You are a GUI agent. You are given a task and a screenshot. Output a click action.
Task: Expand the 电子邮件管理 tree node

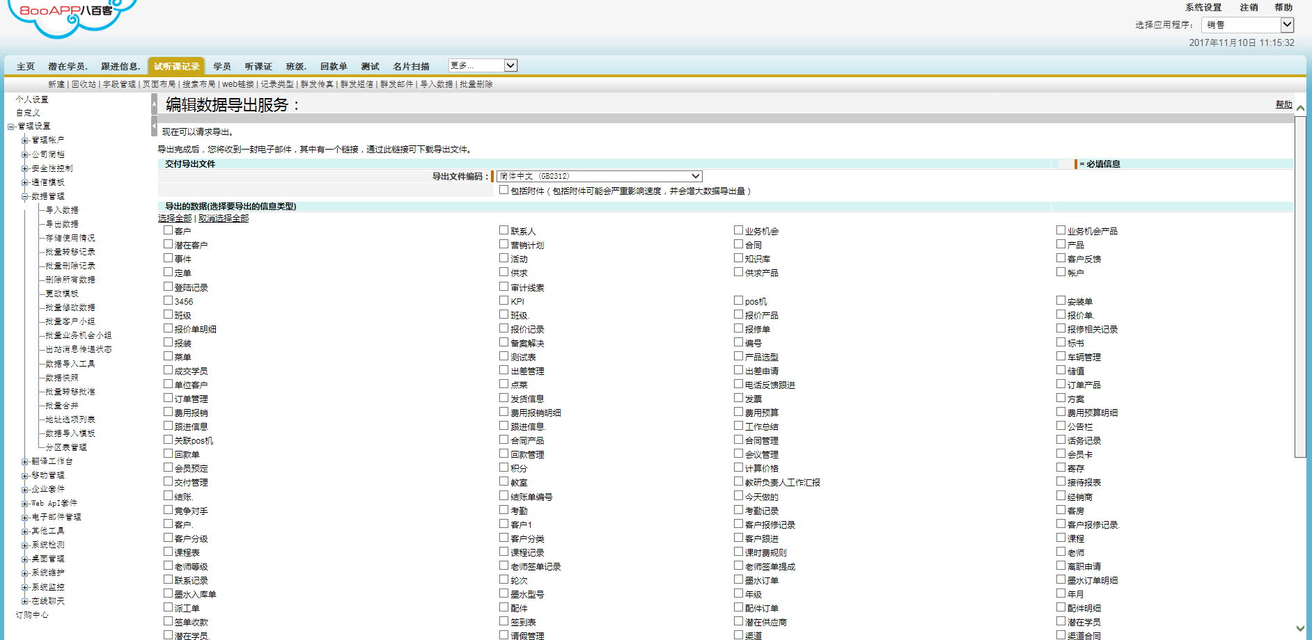25,517
